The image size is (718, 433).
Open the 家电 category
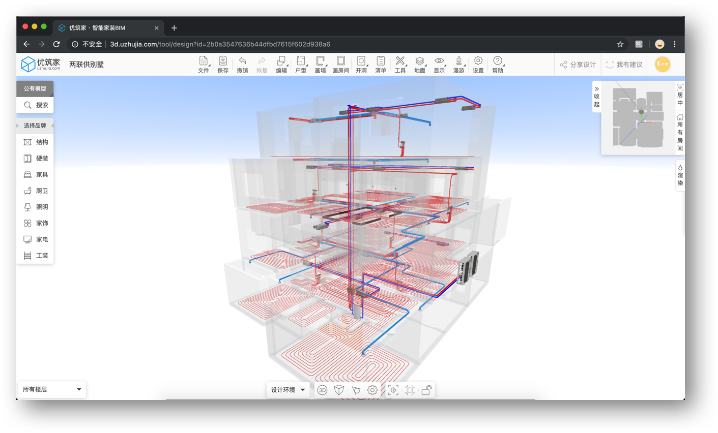36,239
